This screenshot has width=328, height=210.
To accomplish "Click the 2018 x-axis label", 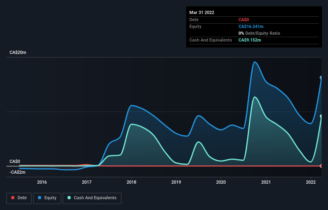I will 131,182.
